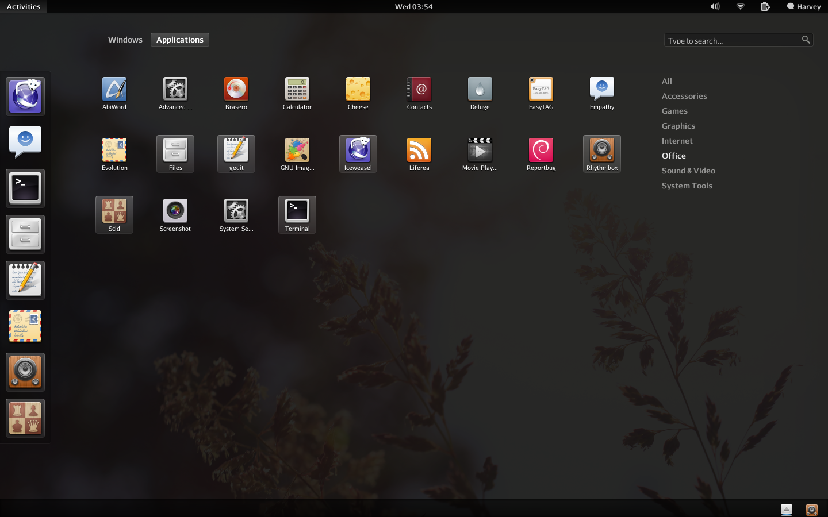828x517 pixels.
Task: Filter by System Tools category
Action: point(687,186)
